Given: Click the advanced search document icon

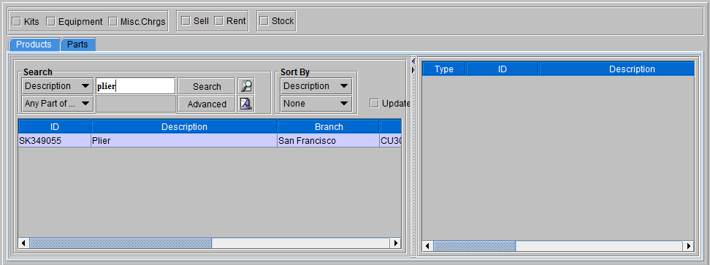Looking at the screenshot, I should pyautogui.click(x=246, y=104).
